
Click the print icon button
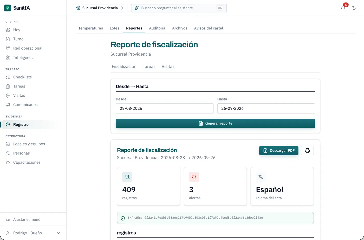pyautogui.click(x=307, y=151)
